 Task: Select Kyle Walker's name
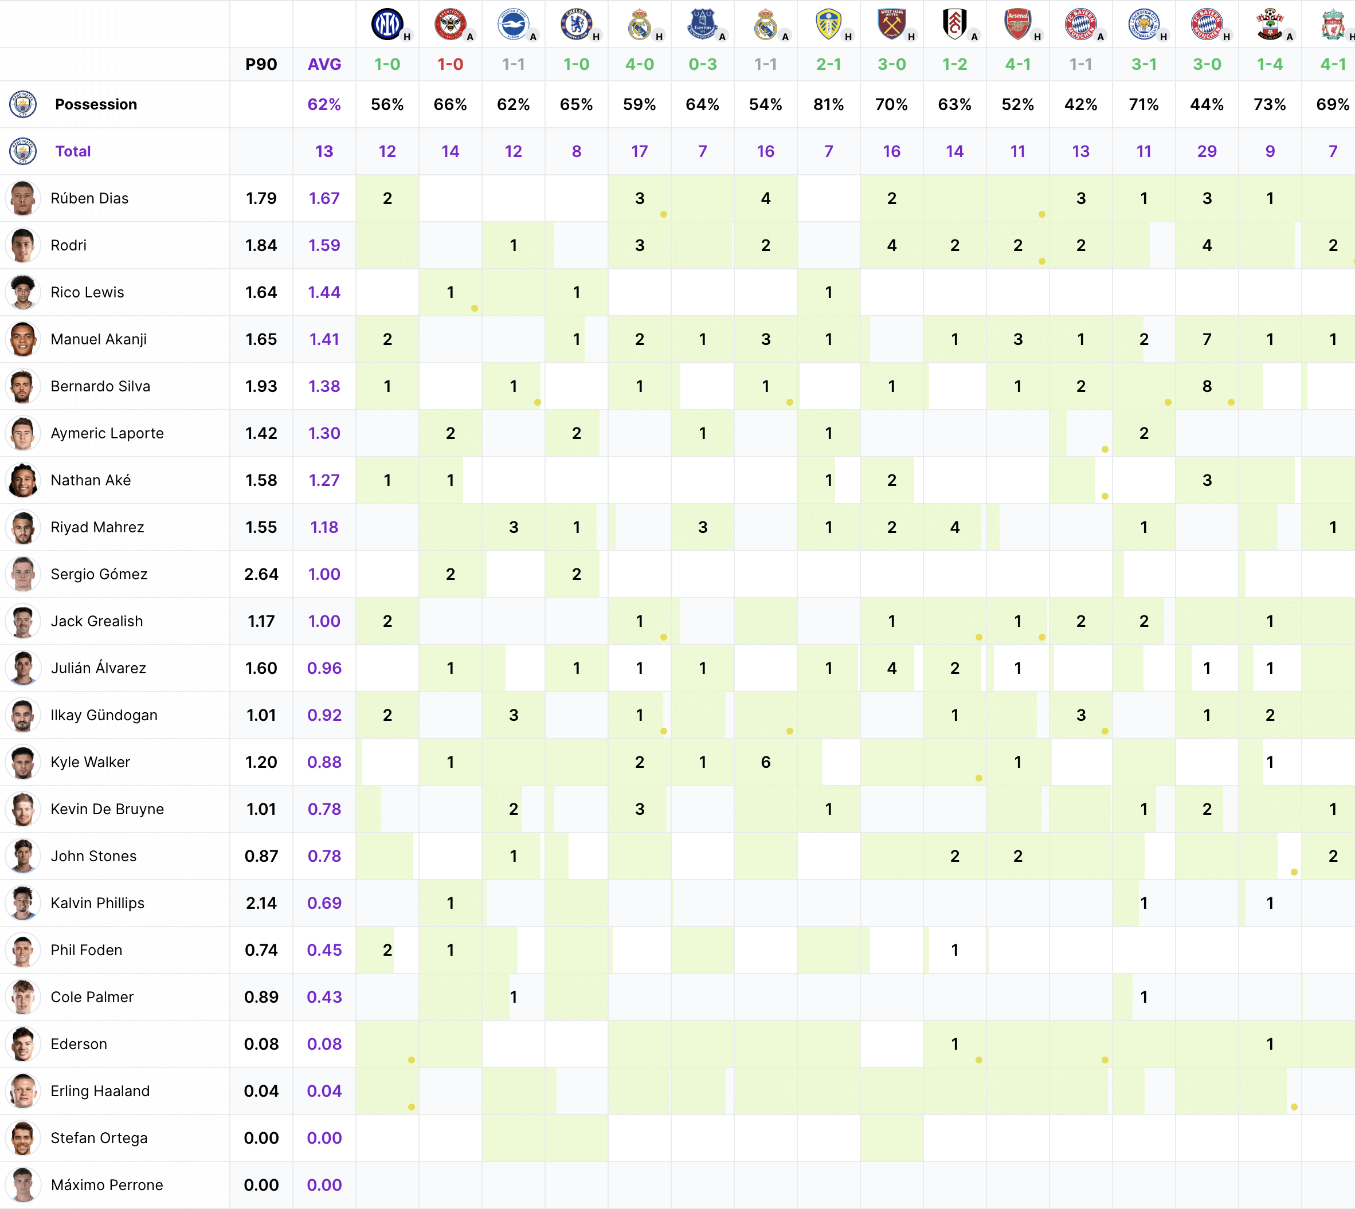click(91, 762)
